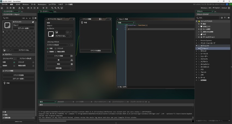Screen dimensions: 232x124
Task: Select Object1 in the asset browser tree
Action: click(x=205, y=48)
